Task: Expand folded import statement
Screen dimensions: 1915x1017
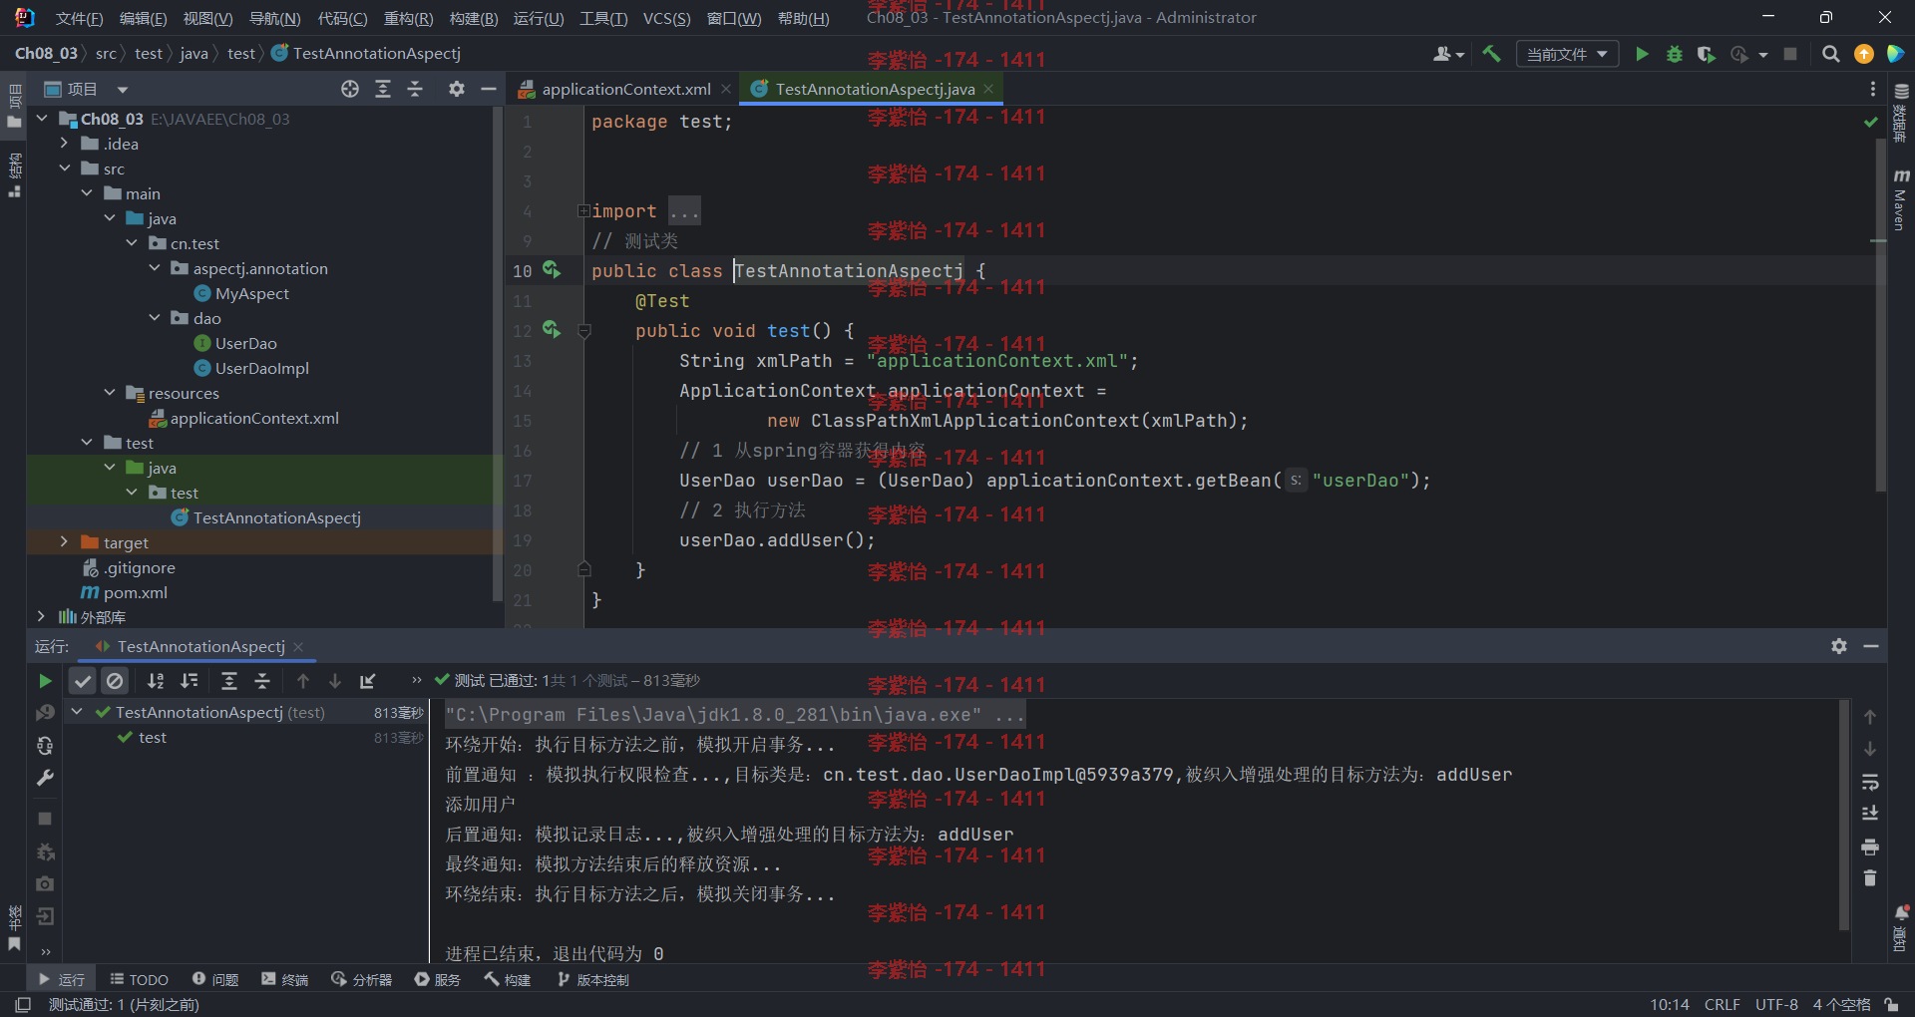Action: [583, 210]
